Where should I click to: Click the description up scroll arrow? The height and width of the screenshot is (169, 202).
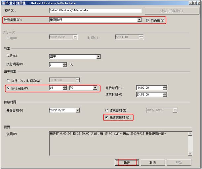click(x=190, y=134)
